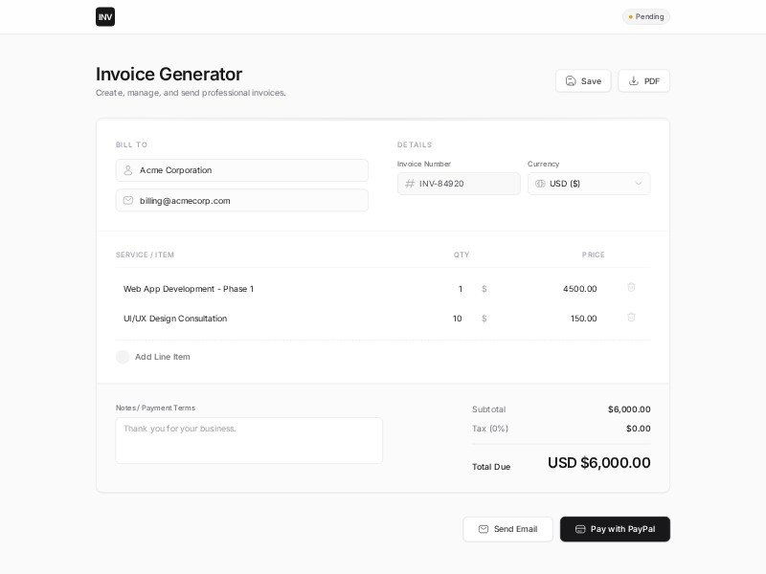Save the invoice
766x574 pixels.
[583, 81]
